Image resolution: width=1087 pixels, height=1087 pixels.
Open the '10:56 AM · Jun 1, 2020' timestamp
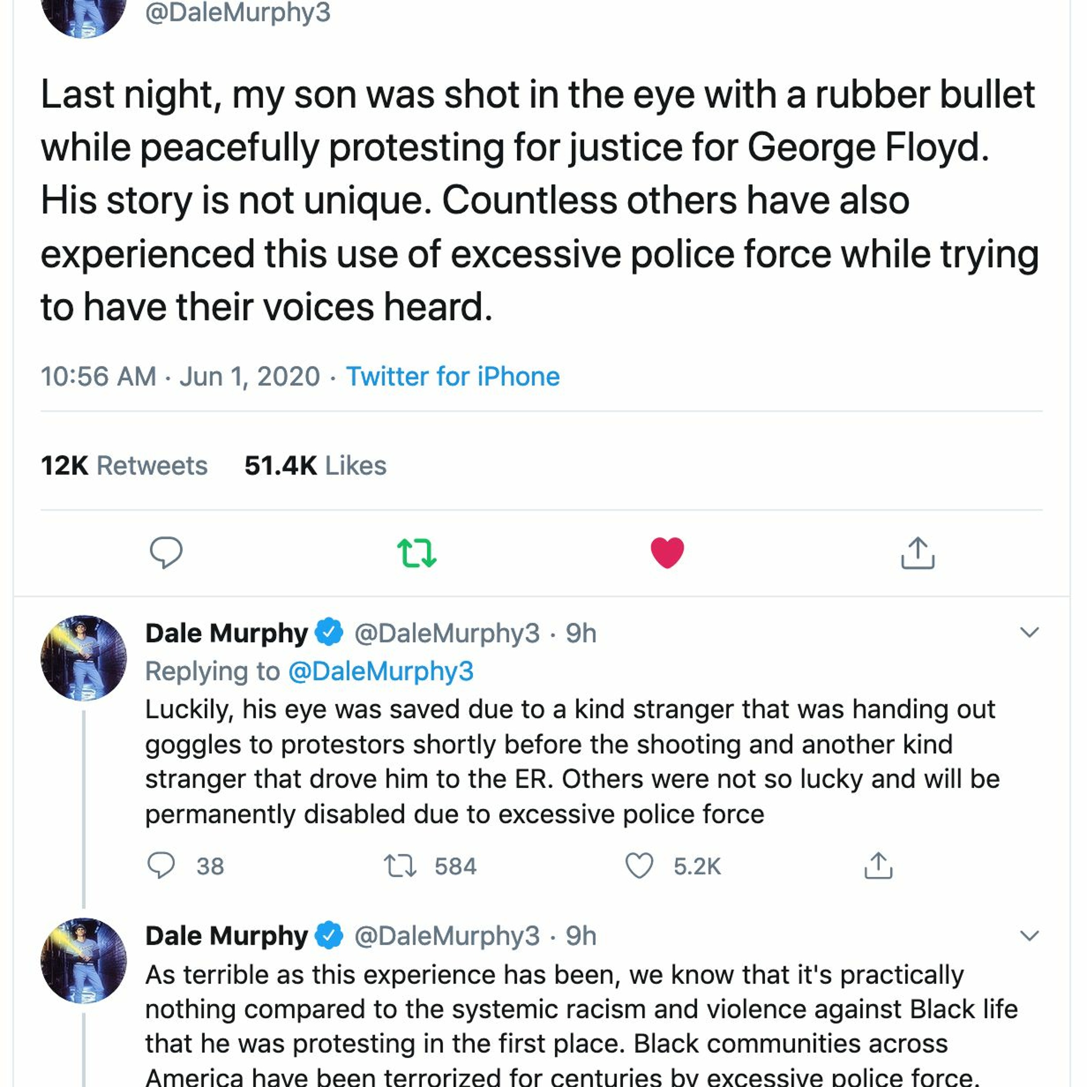pyautogui.click(x=180, y=376)
